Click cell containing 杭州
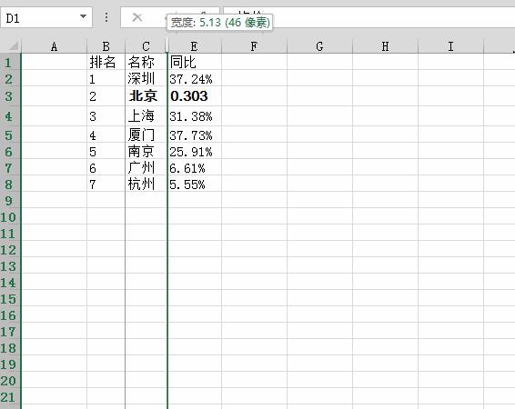515x409 pixels. (x=146, y=184)
